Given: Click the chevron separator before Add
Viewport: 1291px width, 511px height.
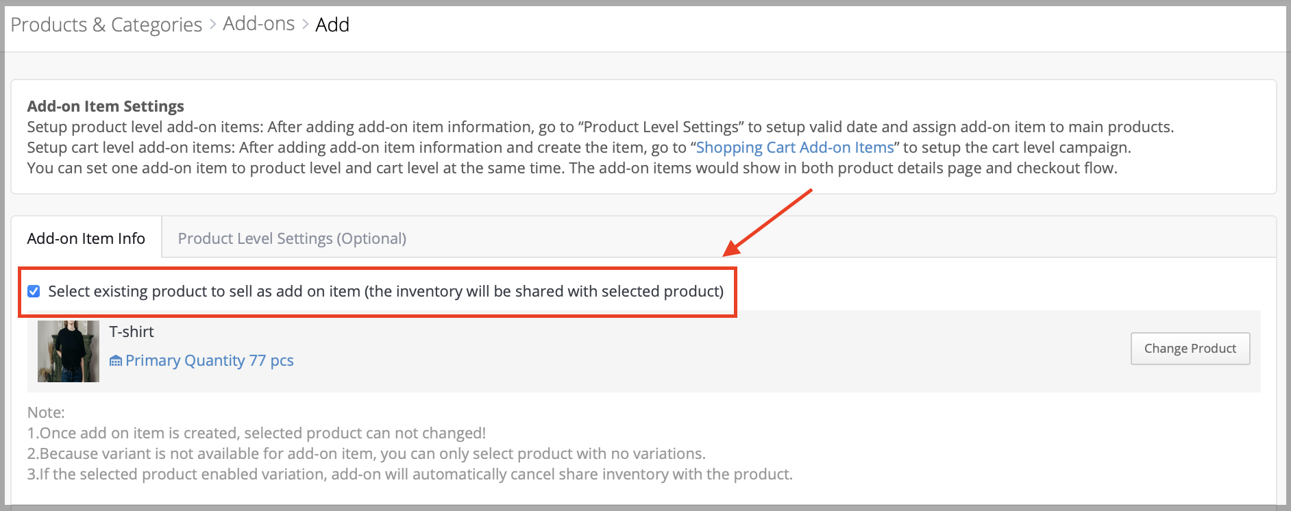Looking at the screenshot, I should [305, 24].
